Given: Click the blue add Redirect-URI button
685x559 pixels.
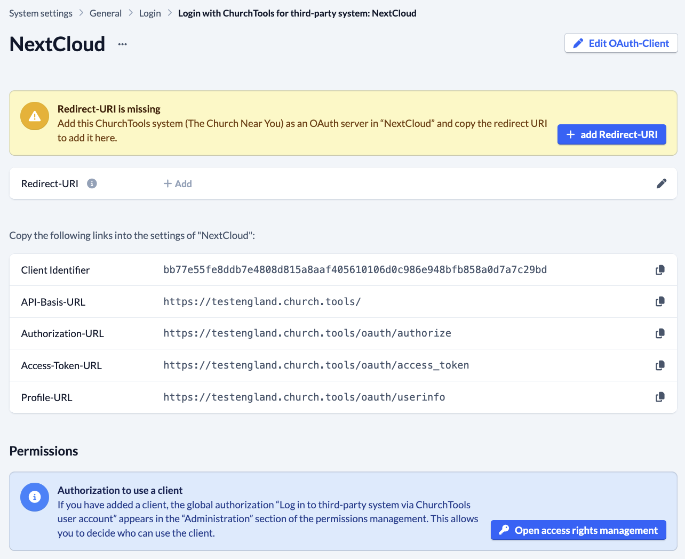Looking at the screenshot, I should [x=612, y=134].
